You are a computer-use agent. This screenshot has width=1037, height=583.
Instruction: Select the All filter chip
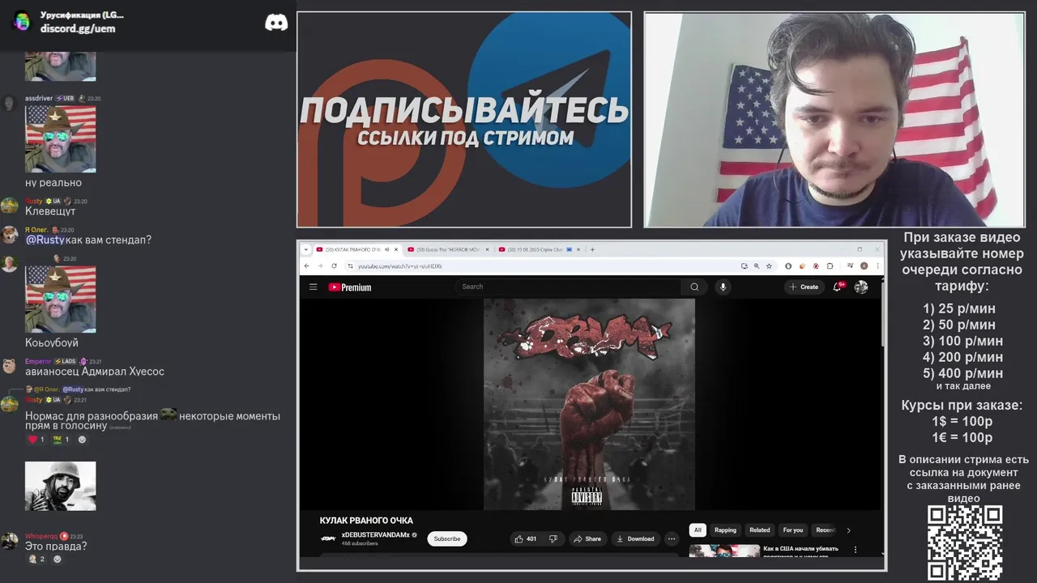point(698,530)
